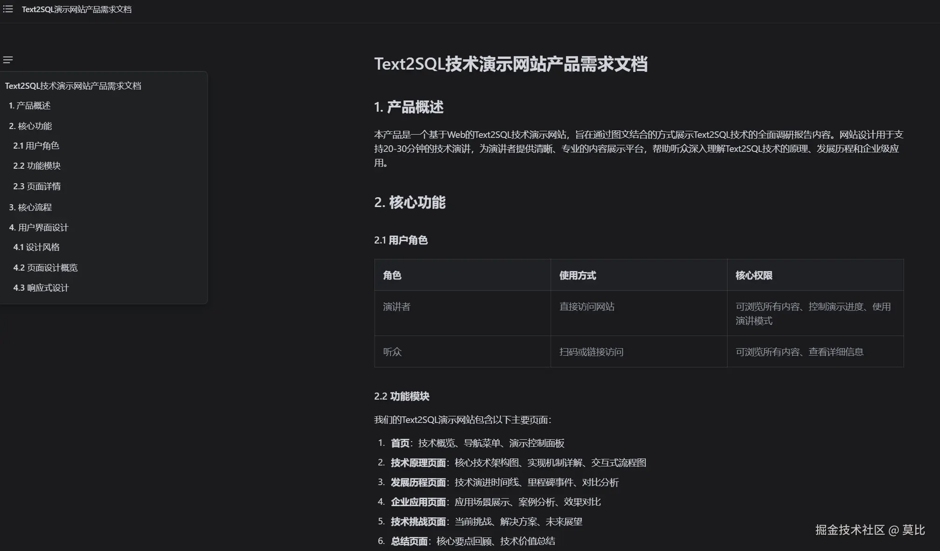
Task: Click the '2.1 用户角色' heading in content
Action: pyautogui.click(x=401, y=240)
